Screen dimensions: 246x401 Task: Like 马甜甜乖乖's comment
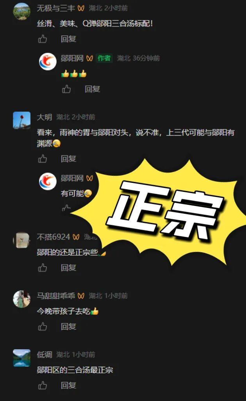(x=43, y=327)
